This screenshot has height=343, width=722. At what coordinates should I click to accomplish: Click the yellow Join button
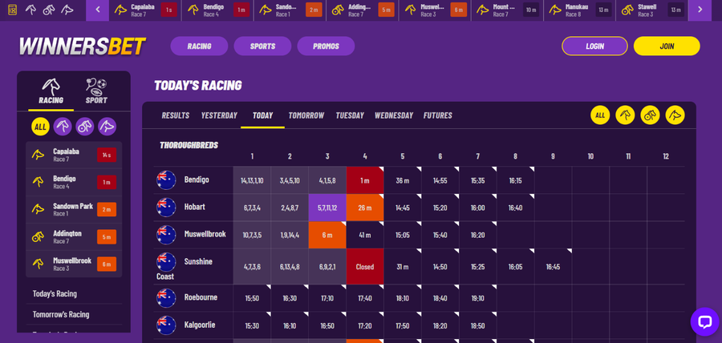(667, 46)
